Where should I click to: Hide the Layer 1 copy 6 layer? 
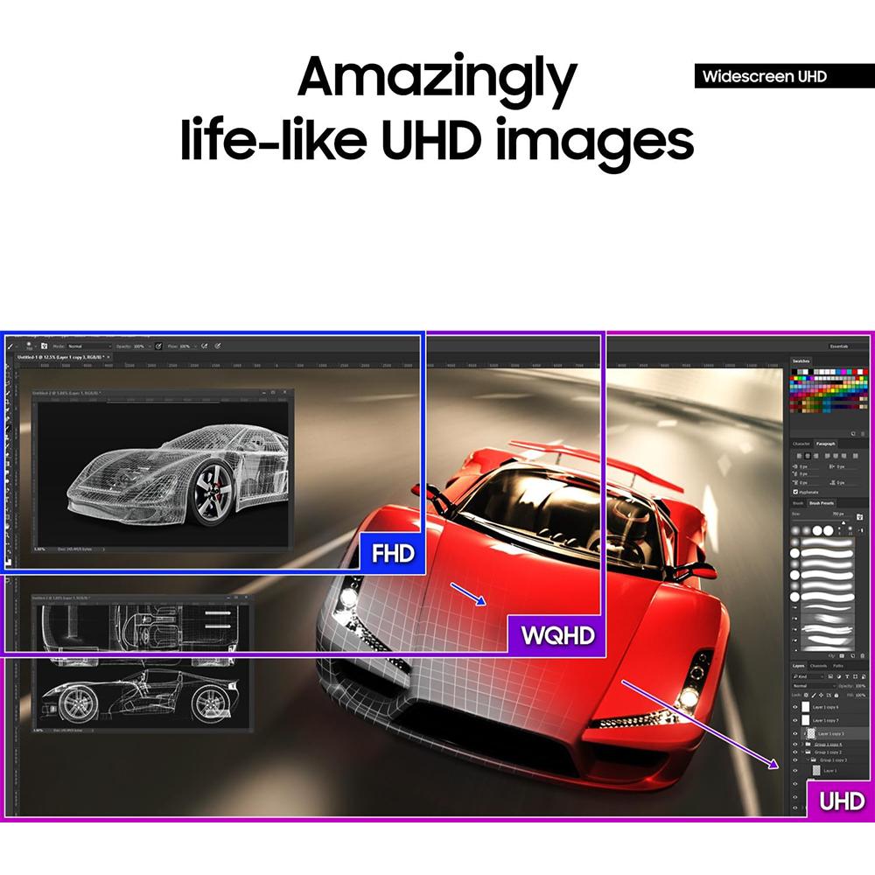[x=795, y=706]
